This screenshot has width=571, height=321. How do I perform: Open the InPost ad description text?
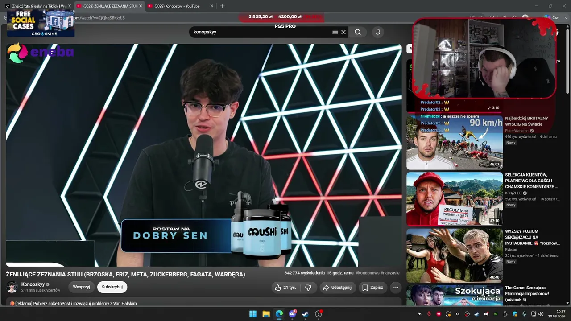click(x=74, y=303)
